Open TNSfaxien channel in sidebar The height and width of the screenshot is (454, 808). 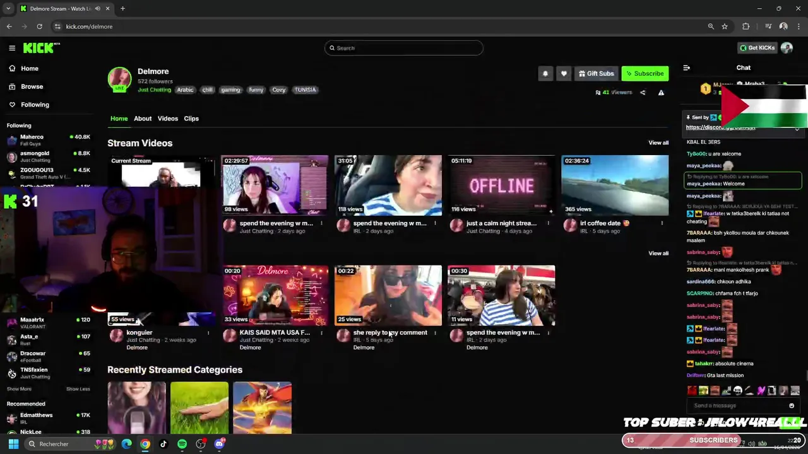tap(48, 373)
